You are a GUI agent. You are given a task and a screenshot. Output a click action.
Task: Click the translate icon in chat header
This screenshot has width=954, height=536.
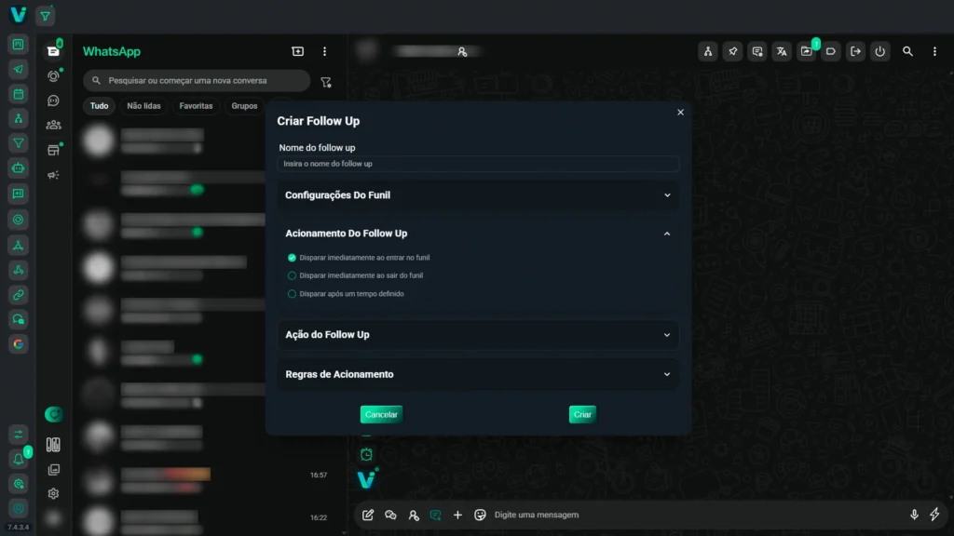click(782, 52)
